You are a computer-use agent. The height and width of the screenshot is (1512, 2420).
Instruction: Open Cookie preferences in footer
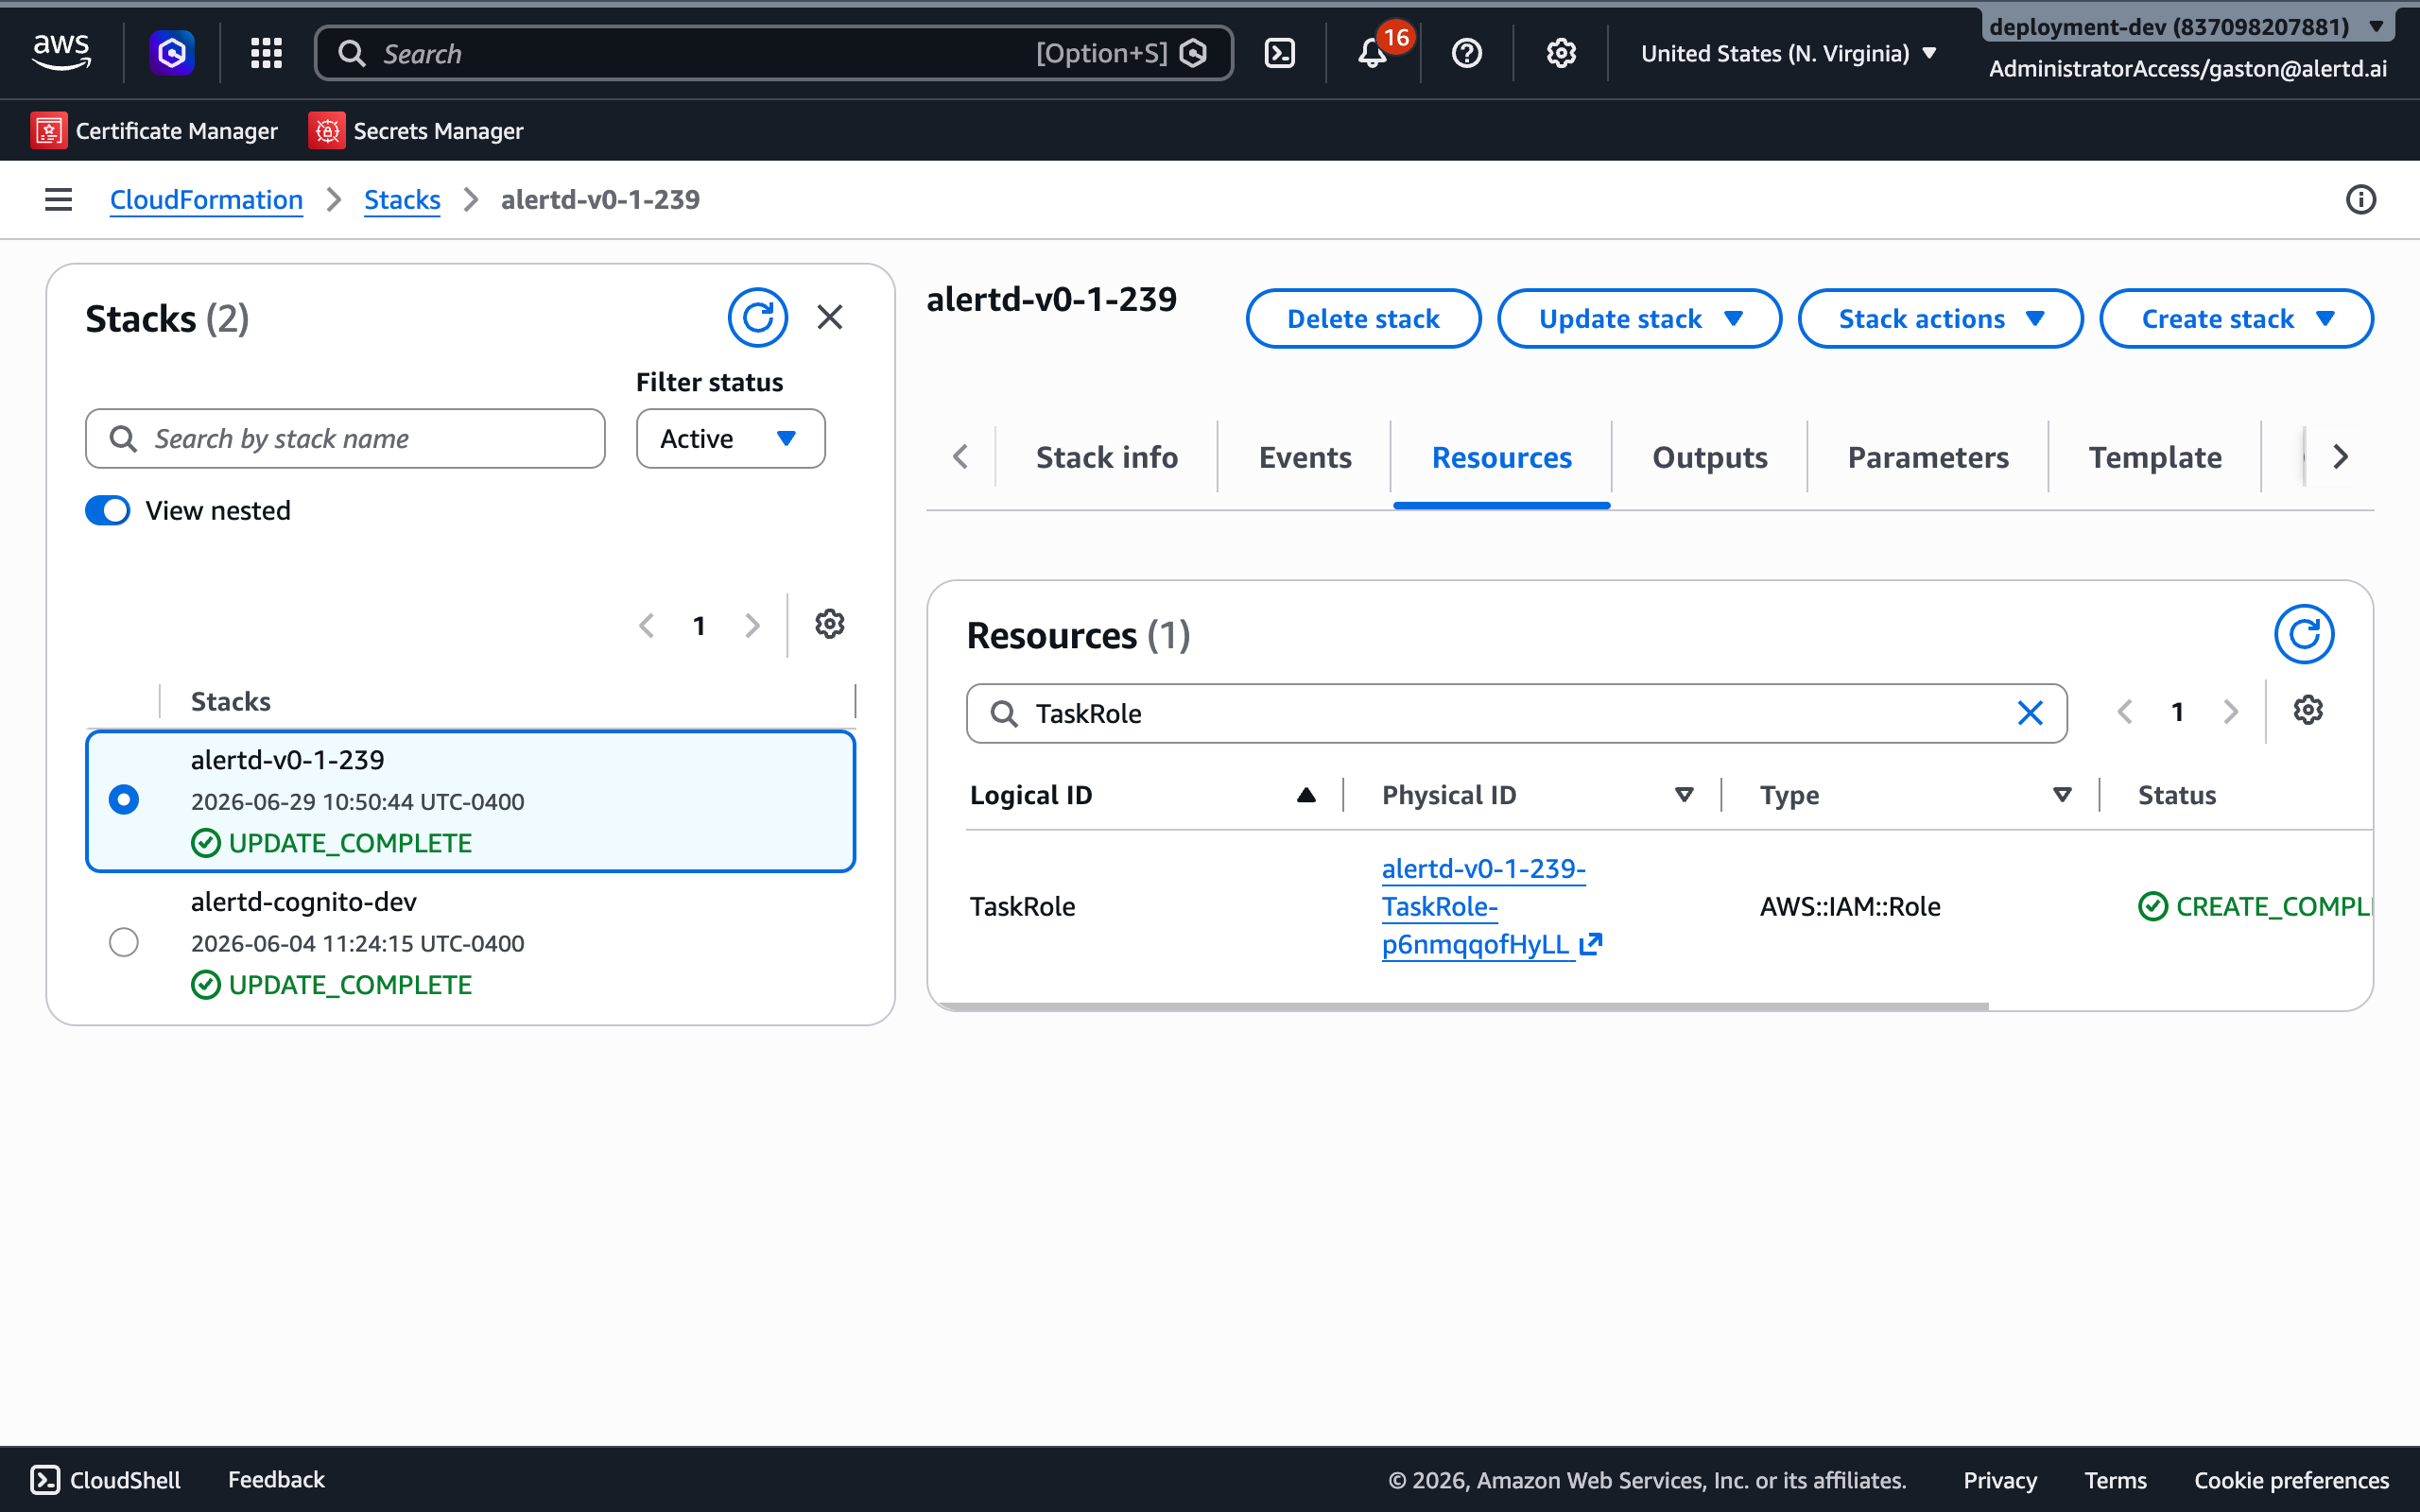2291,1480
